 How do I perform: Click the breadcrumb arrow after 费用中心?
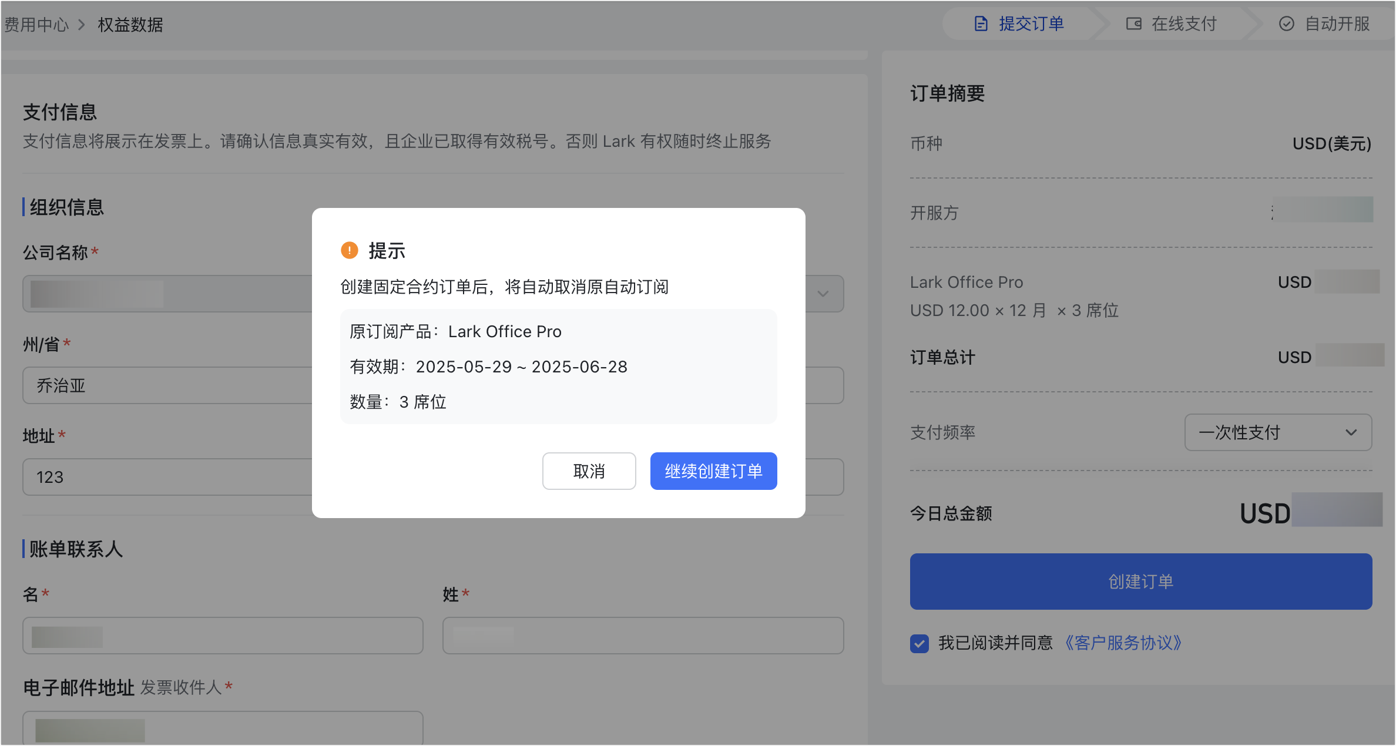coord(82,24)
